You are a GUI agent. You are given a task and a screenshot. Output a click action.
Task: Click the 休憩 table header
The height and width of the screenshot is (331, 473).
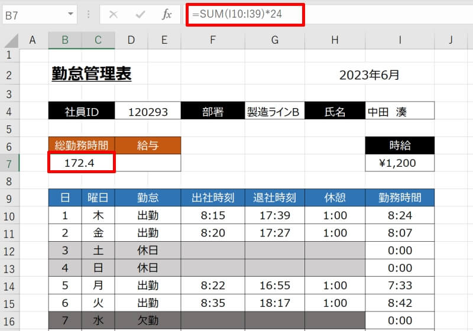pyautogui.click(x=335, y=198)
